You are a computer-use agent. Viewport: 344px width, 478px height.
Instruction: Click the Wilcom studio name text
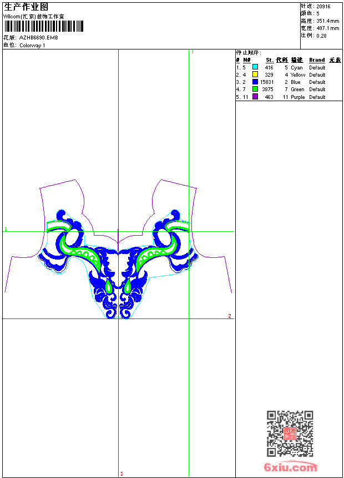click(x=34, y=17)
